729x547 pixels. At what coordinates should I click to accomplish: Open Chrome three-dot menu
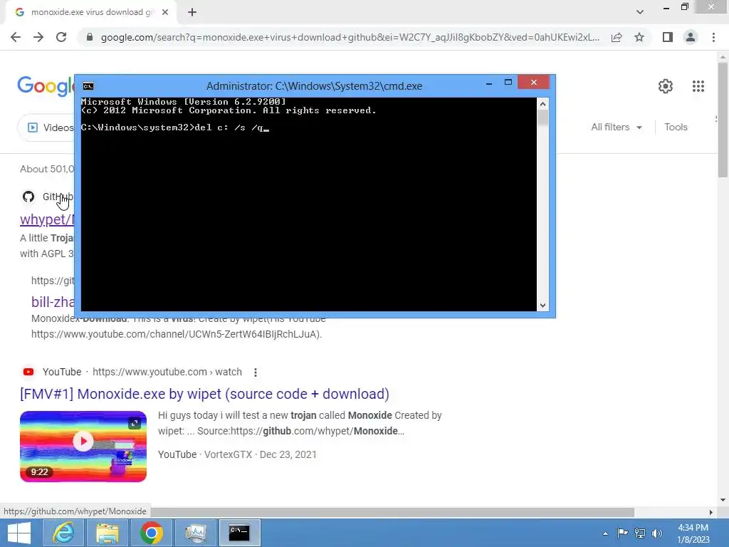(713, 37)
